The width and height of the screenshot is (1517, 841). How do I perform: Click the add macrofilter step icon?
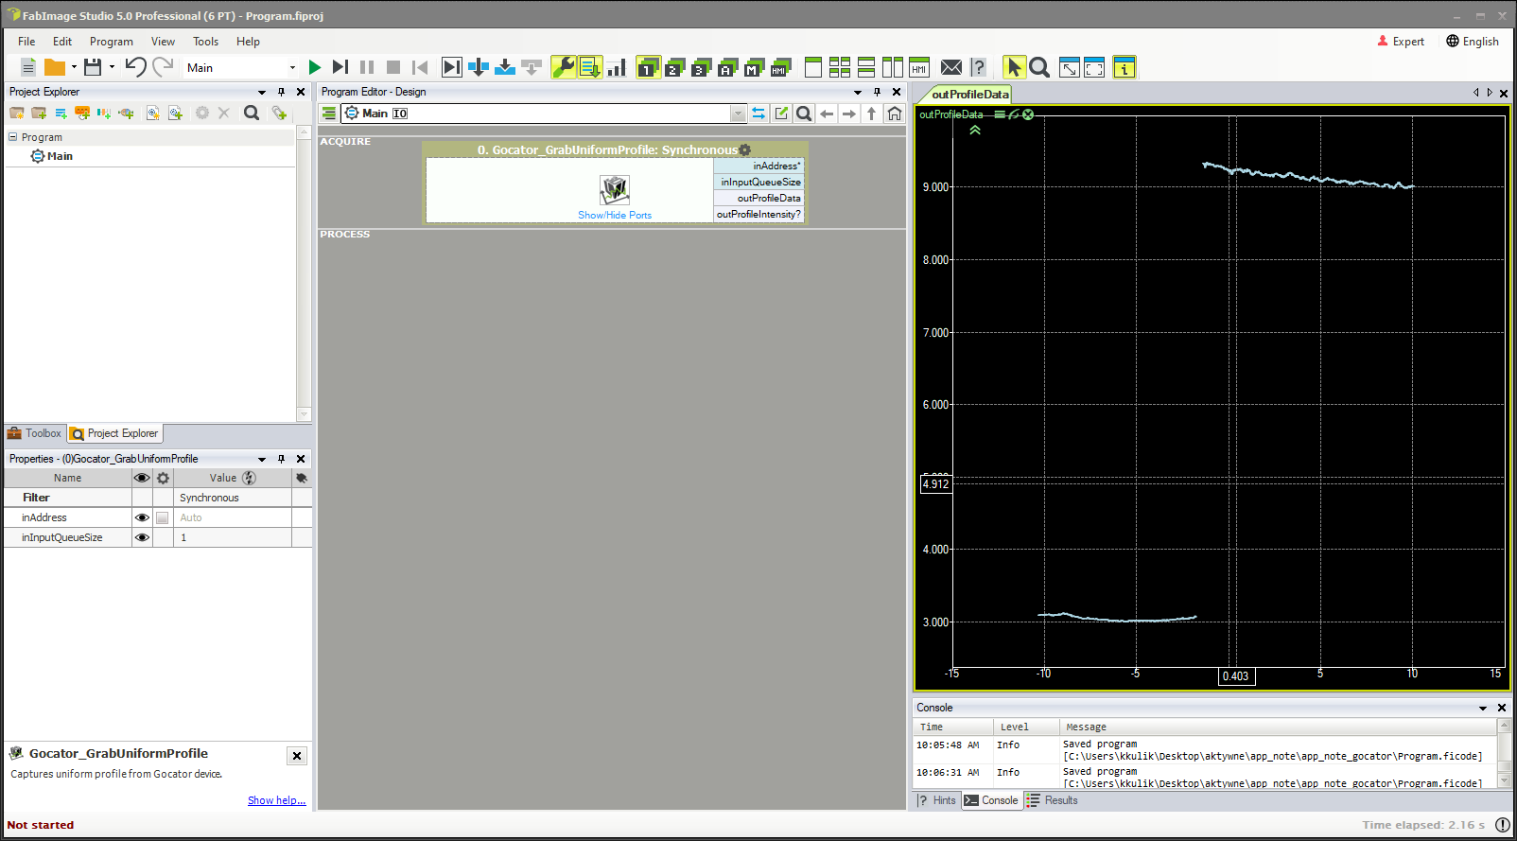click(x=61, y=113)
